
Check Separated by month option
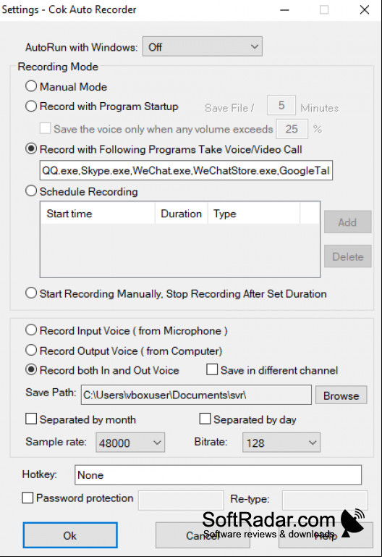(x=31, y=419)
